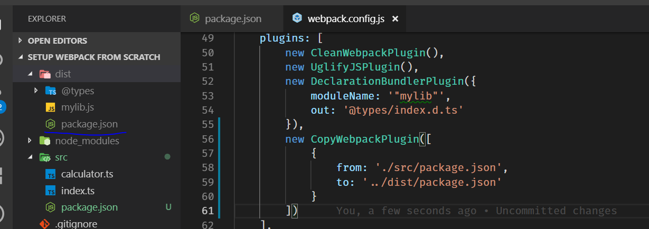Click the './src/package.json' string
Image resolution: width=649 pixels, height=229 pixels.
[439, 168]
